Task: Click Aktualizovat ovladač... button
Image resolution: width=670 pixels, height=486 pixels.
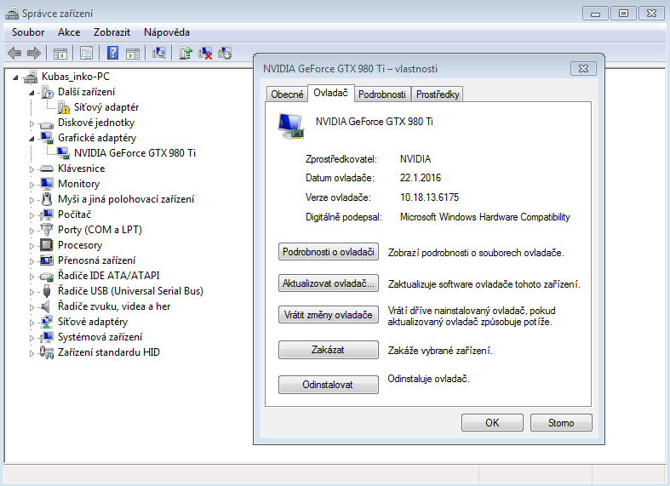Action: pyautogui.click(x=328, y=283)
